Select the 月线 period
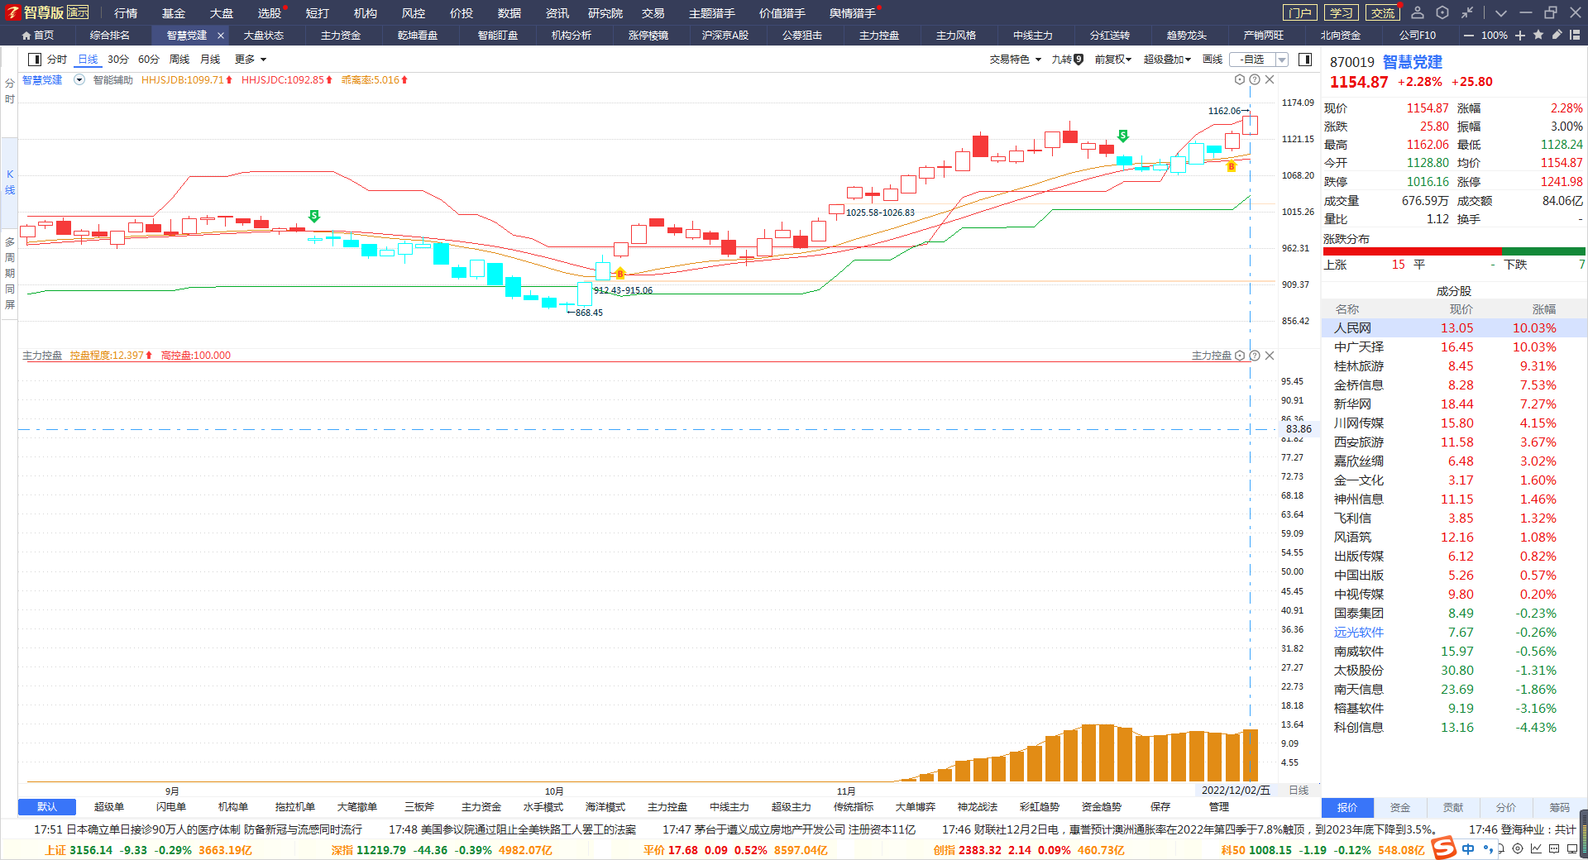Screen dimensions: 1588x860 [x=210, y=60]
